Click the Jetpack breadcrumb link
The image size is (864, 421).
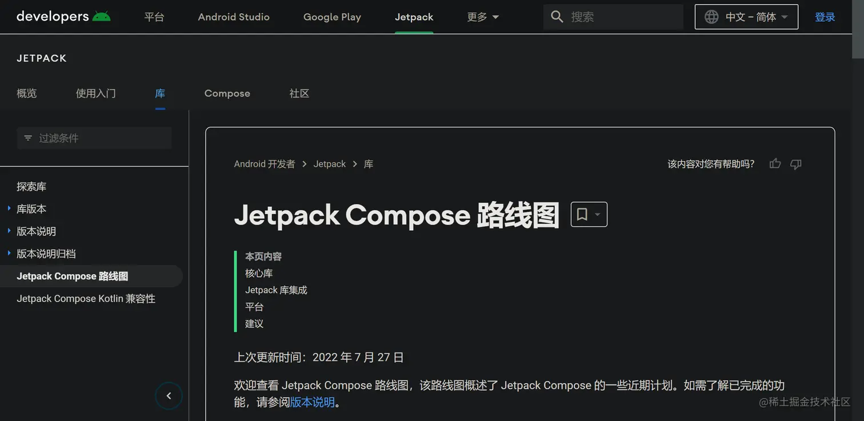point(330,164)
